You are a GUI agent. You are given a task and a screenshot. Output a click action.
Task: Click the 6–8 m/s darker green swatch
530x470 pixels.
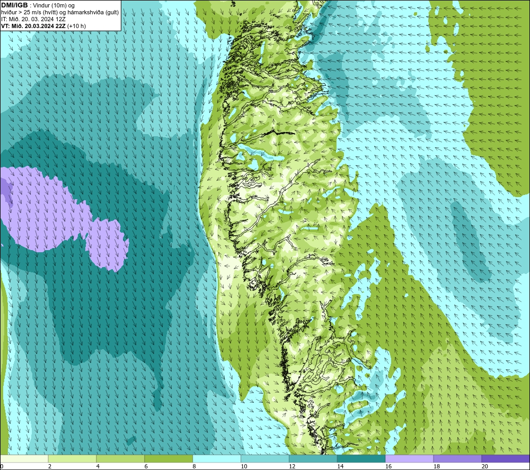pos(169,459)
